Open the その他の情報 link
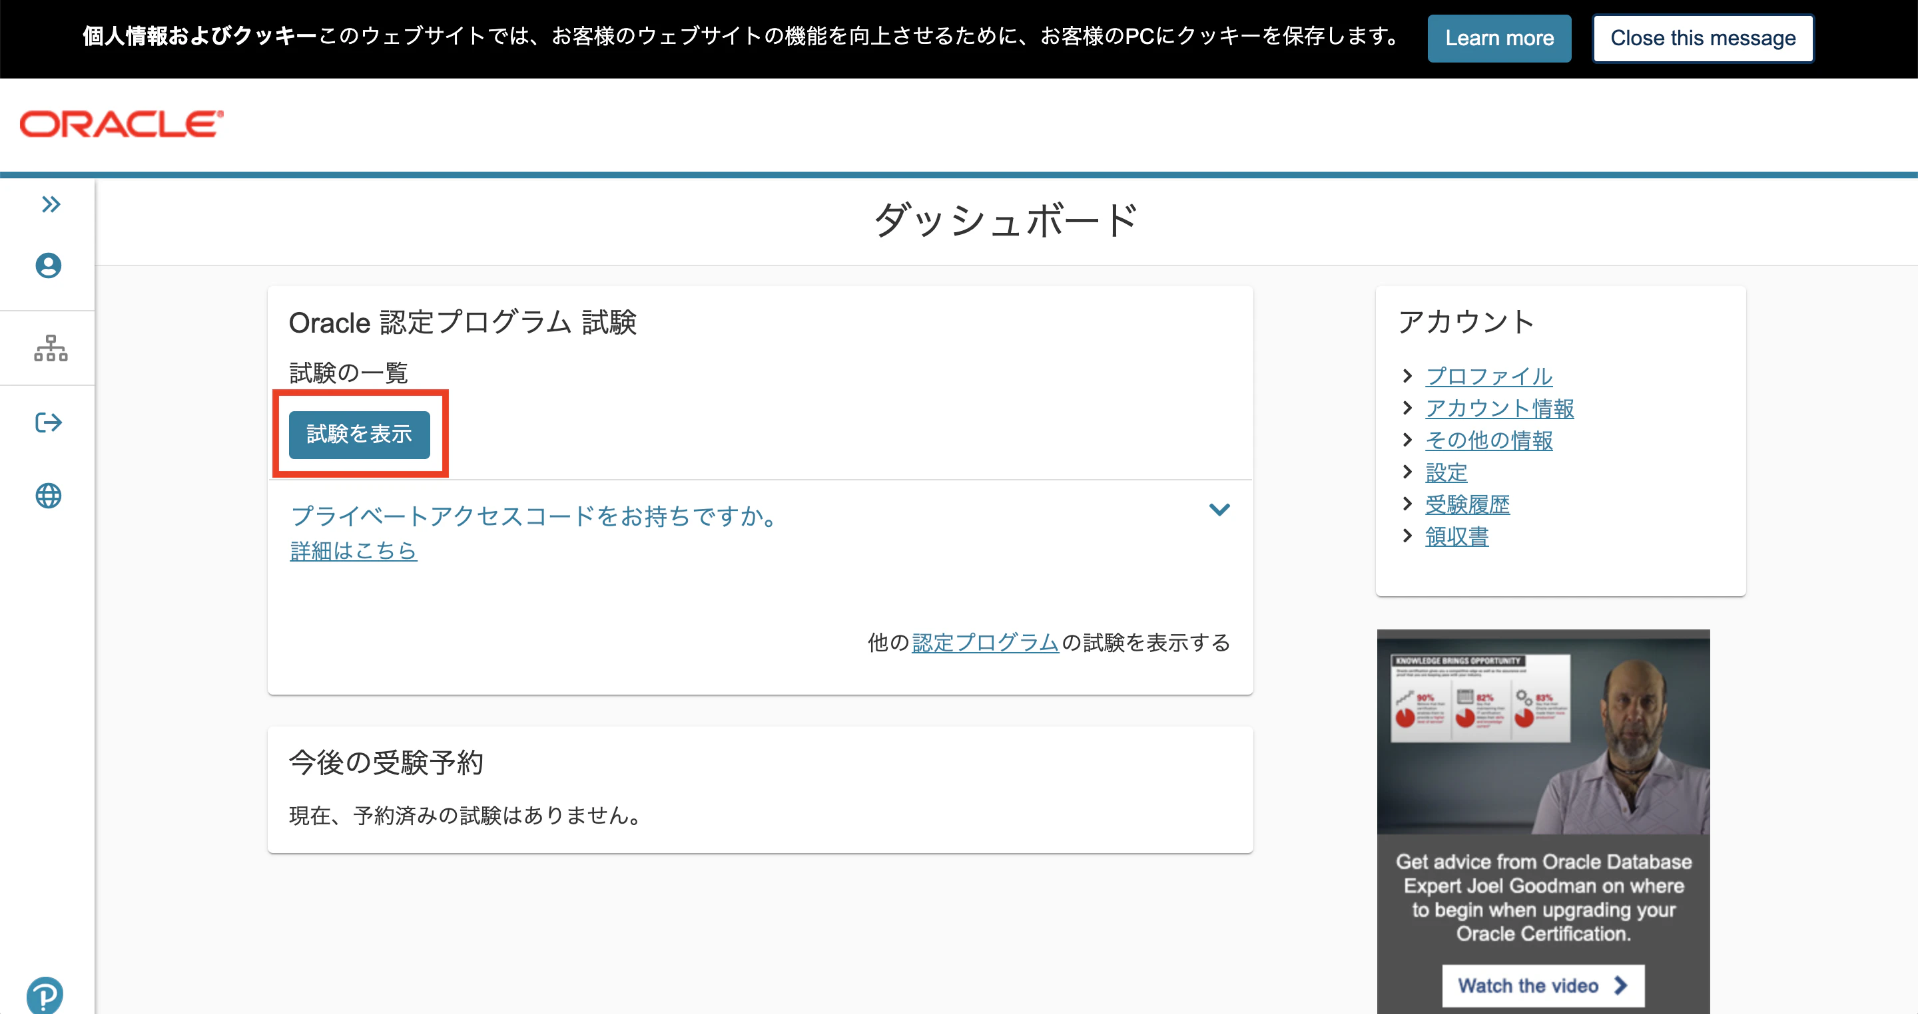 (x=1488, y=440)
